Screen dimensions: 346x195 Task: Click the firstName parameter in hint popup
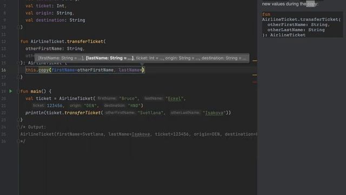(61, 58)
